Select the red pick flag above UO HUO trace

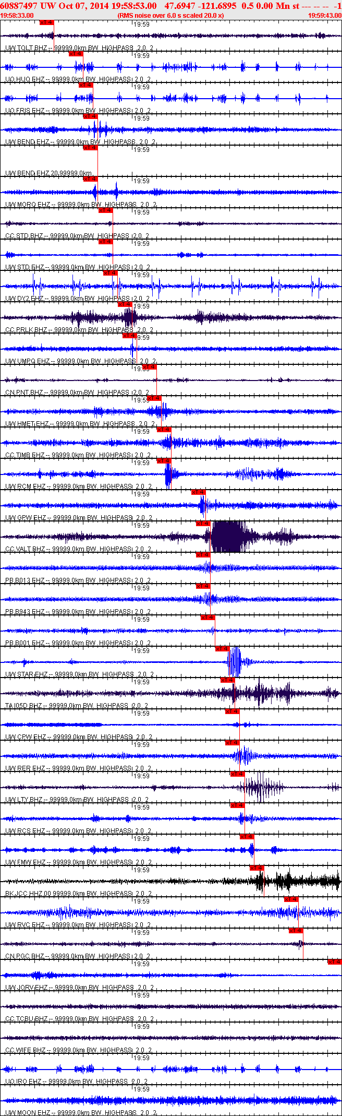[x=76, y=54]
